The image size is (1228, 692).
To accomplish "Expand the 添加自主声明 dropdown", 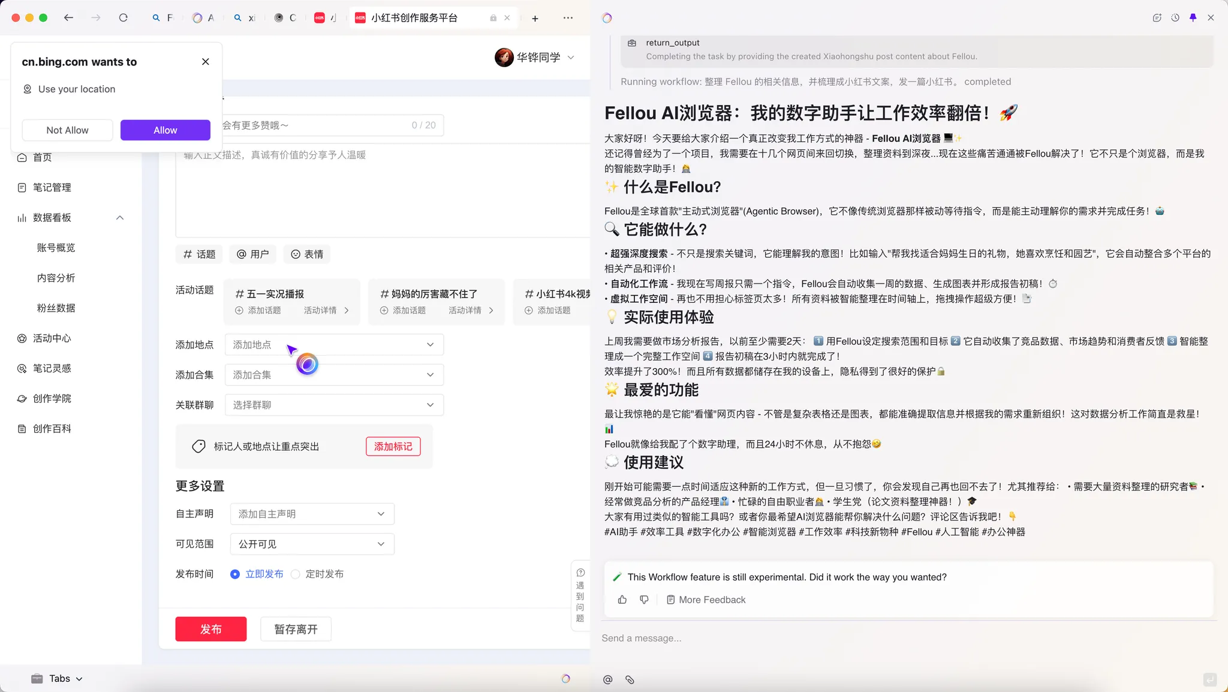I will coord(312,514).
